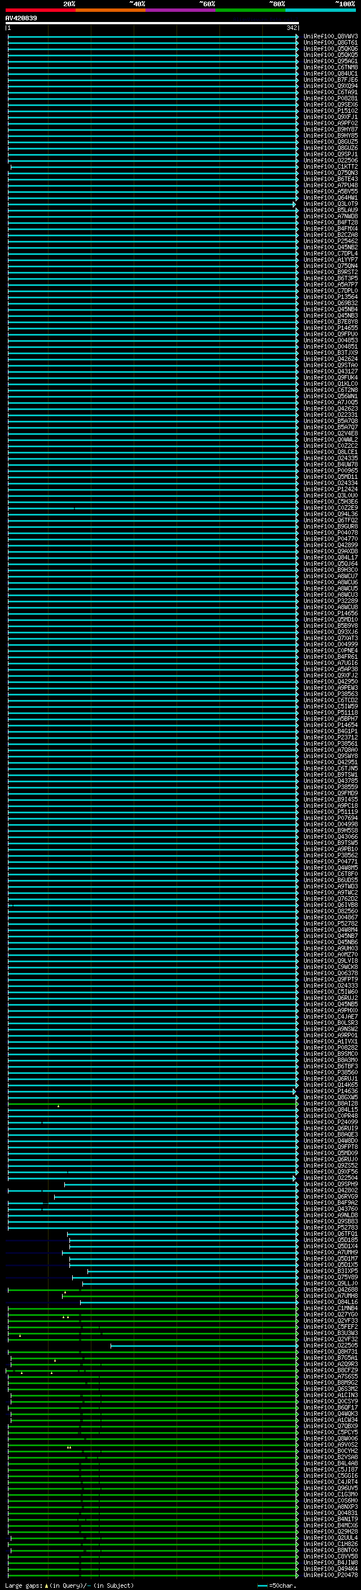The image size is (361, 1590).
Task: Select hit UniRef100_P14654
Action: pyautogui.click(x=330, y=725)
